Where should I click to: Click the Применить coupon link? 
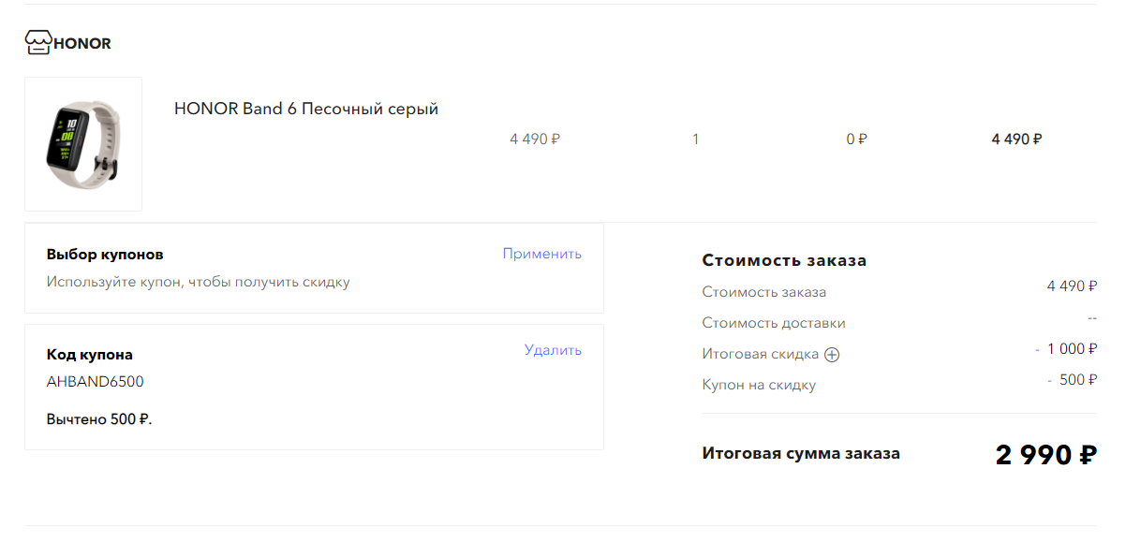542,254
